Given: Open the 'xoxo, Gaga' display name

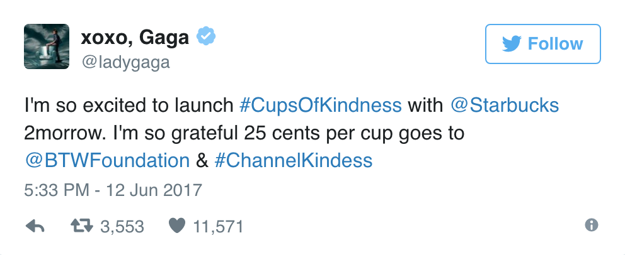Looking at the screenshot, I should pyautogui.click(x=135, y=38).
